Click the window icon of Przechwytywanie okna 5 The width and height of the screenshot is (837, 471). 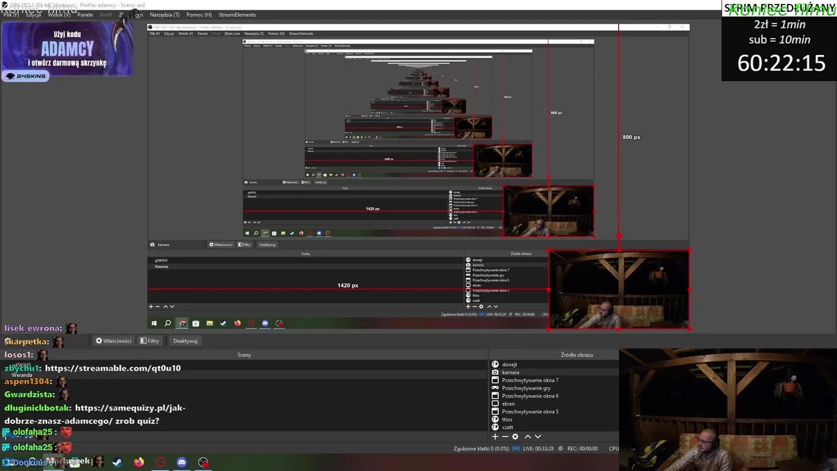[495, 411]
